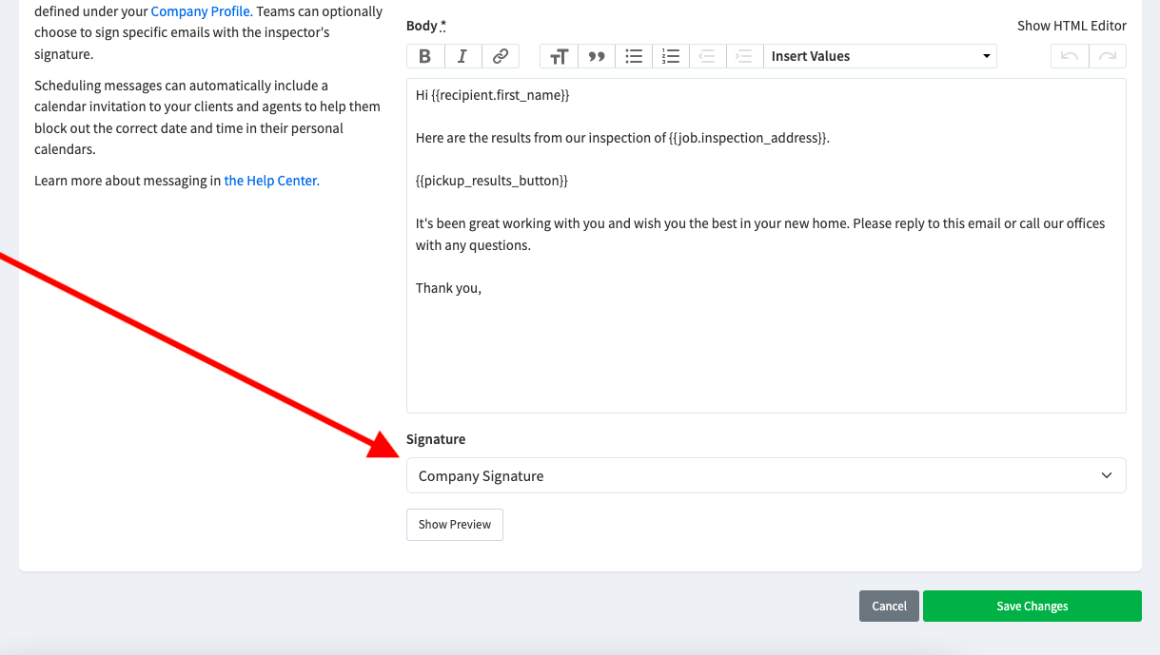Open the text size formatting tool

(558, 56)
